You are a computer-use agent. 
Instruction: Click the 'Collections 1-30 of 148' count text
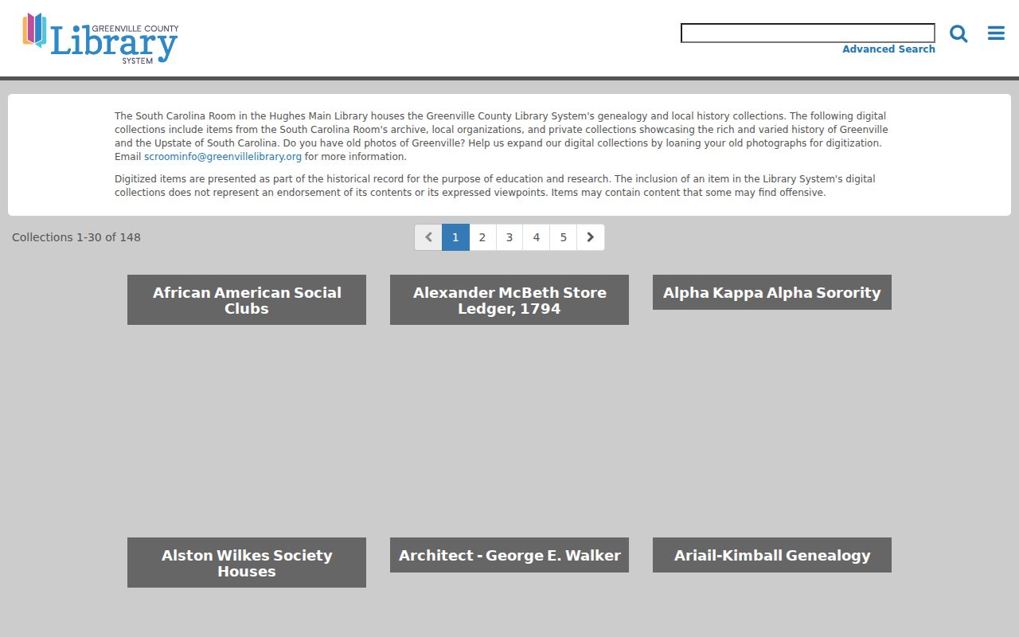(x=76, y=237)
